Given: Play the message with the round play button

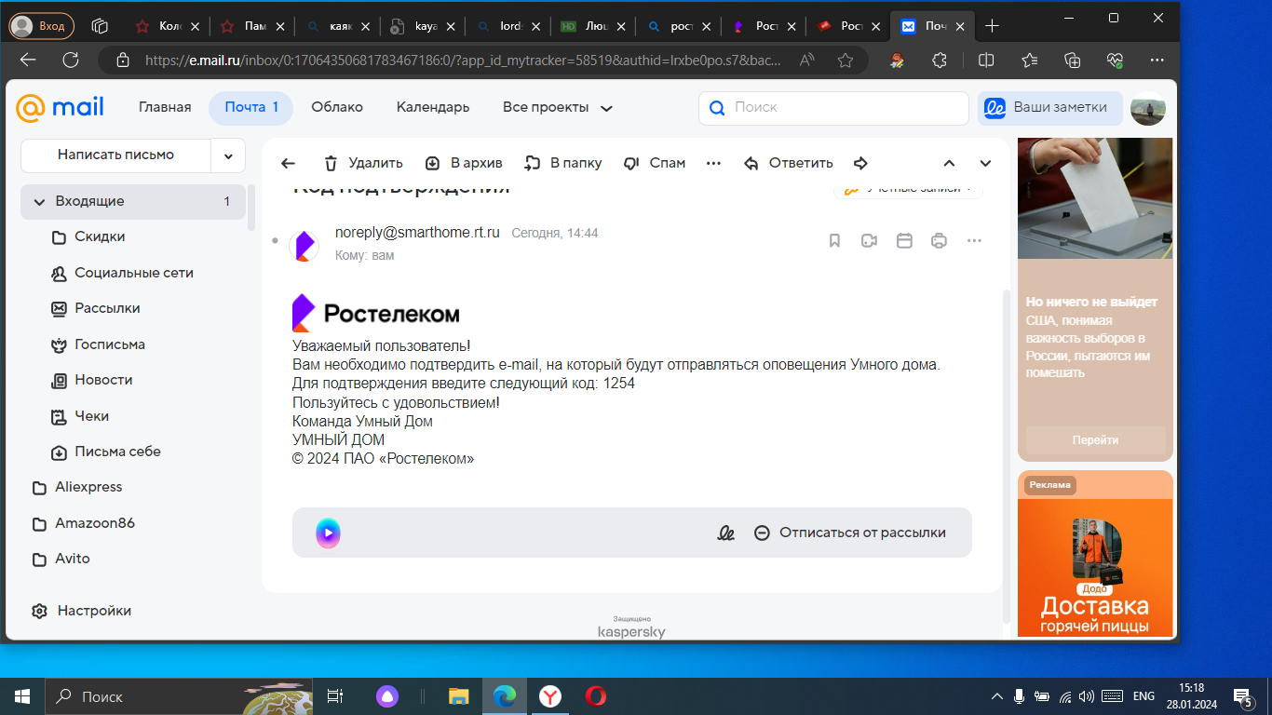Looking at the screenshot, I should coord(328,533).
